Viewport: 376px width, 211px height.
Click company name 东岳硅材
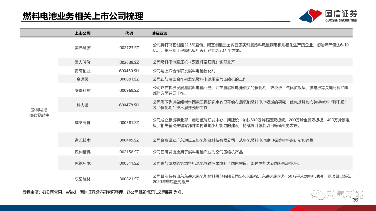coord(83,179)
